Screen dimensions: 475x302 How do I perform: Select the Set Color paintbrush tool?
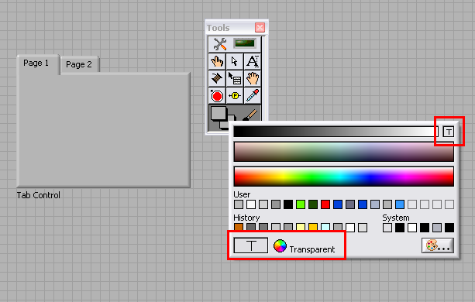click(x=251, y=115)
